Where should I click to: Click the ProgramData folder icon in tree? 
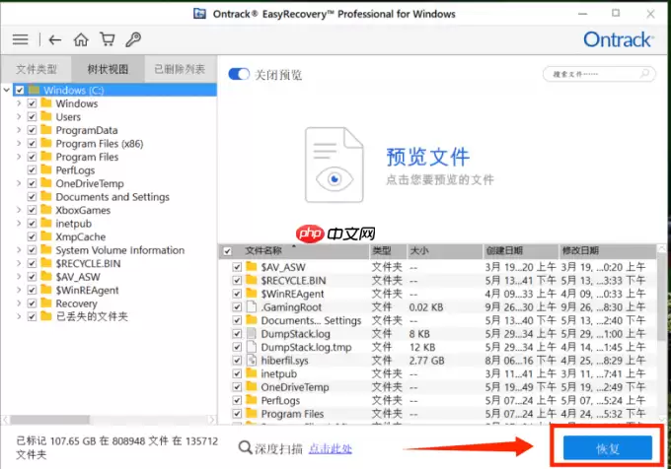click(x=46, y=129)
